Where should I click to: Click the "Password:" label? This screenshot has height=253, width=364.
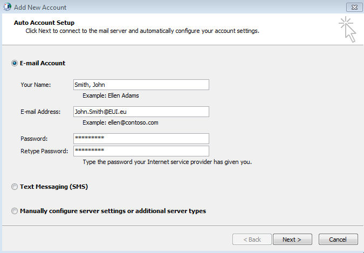pos(34,139)
